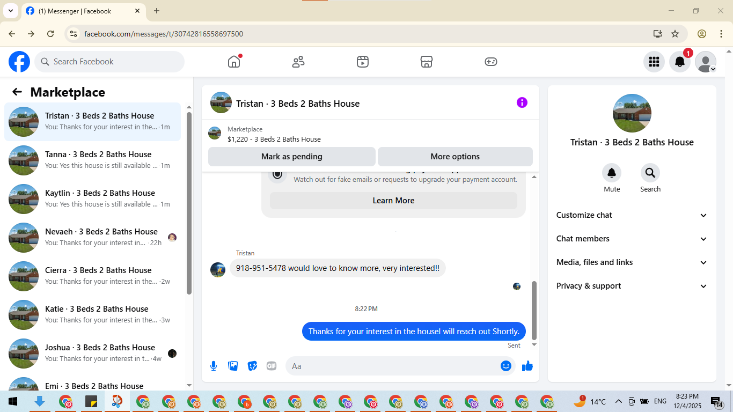The image size is (733, 412).
Task: Open Chrome profile icon
Action: (702, 34)
